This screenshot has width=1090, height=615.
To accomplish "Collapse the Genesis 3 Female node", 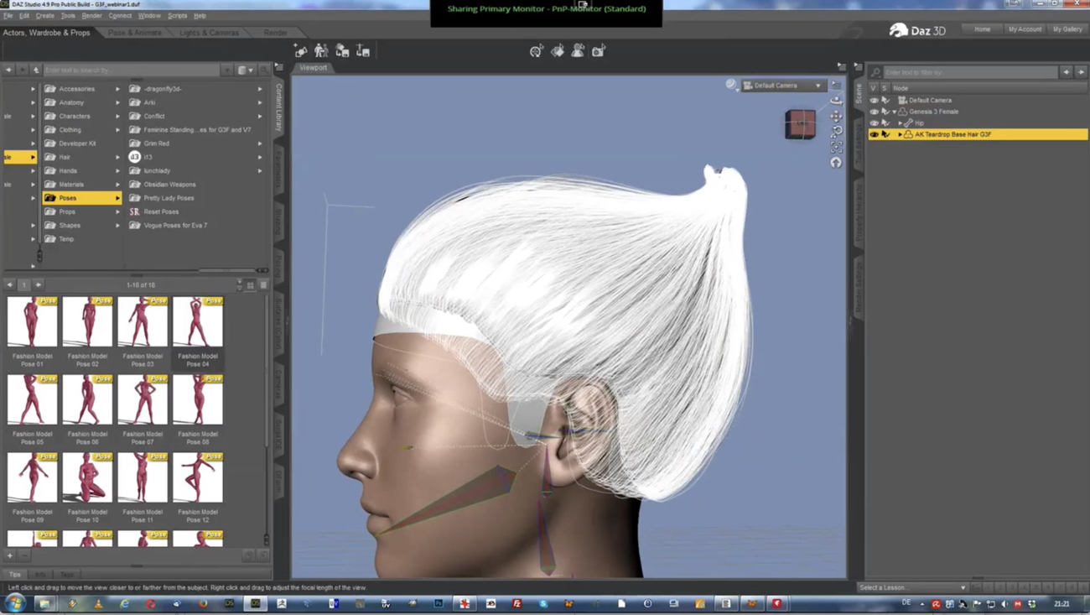I will click(x=894, y=111).
